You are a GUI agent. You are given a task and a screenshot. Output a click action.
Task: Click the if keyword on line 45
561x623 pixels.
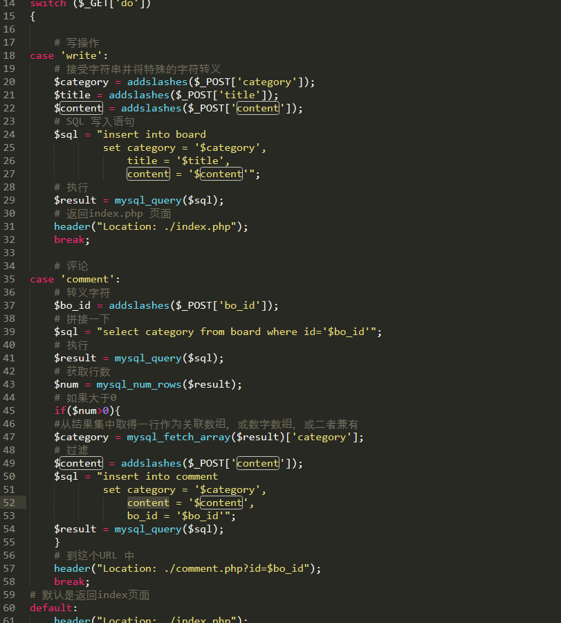pyautogui.click(x=60, y=410)
